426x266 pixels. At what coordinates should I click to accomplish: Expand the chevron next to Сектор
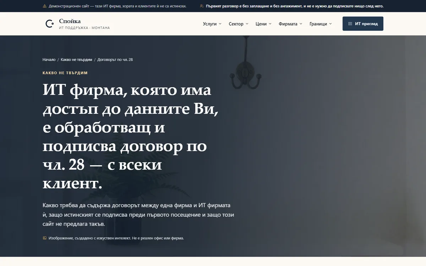(x=247, y=24)
